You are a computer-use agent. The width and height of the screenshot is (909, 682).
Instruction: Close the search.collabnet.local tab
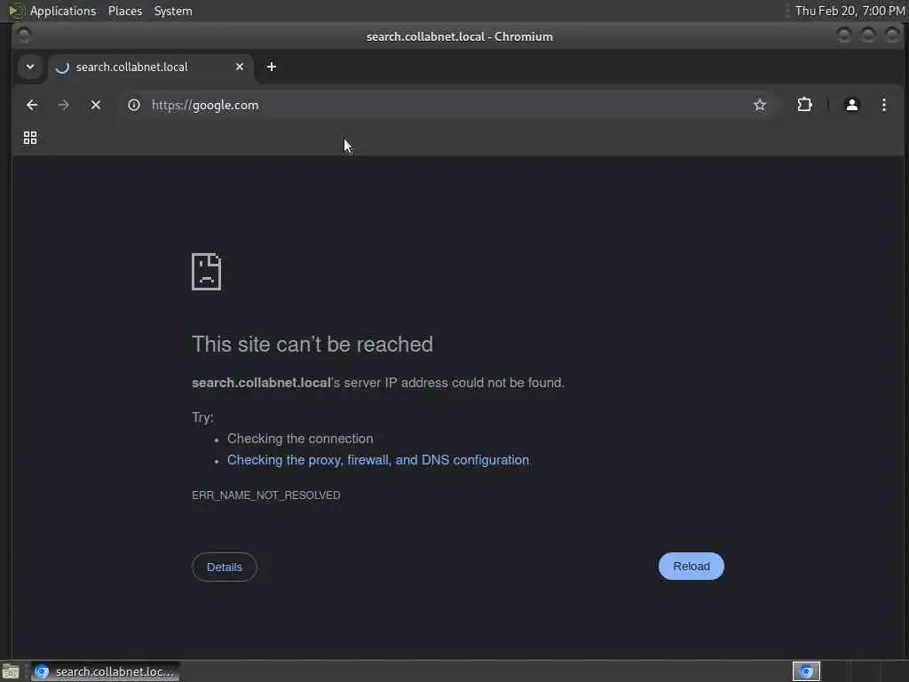240,67
